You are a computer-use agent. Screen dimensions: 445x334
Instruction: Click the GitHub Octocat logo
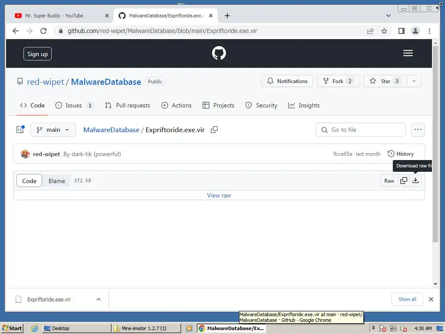(219, 53)
